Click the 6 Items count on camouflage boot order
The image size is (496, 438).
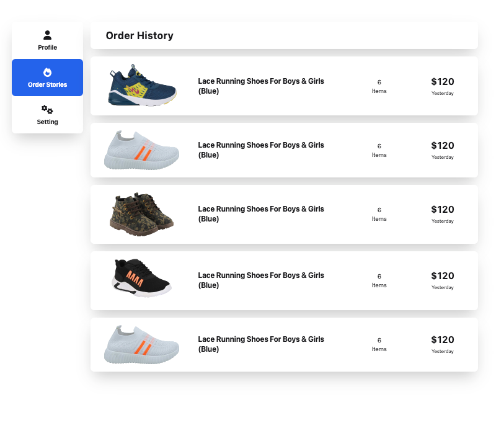tap(379, 214)
